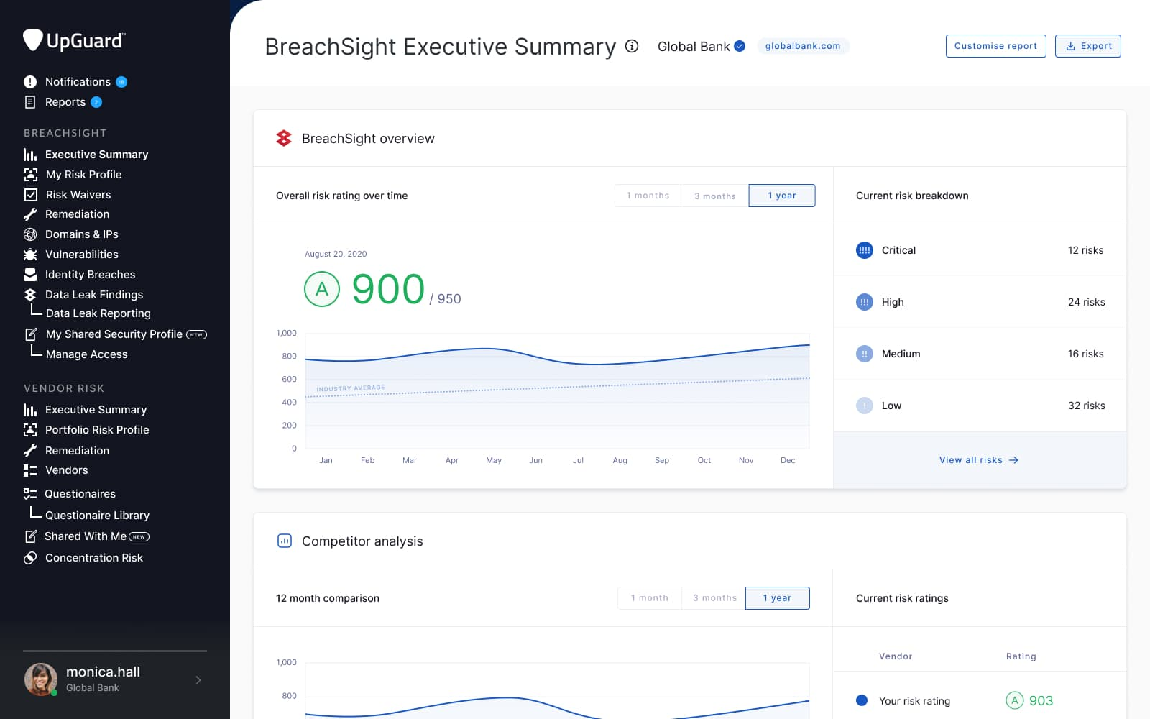
Task: Open the Reports icon in sidebar
Action: (x=29, y=101)
